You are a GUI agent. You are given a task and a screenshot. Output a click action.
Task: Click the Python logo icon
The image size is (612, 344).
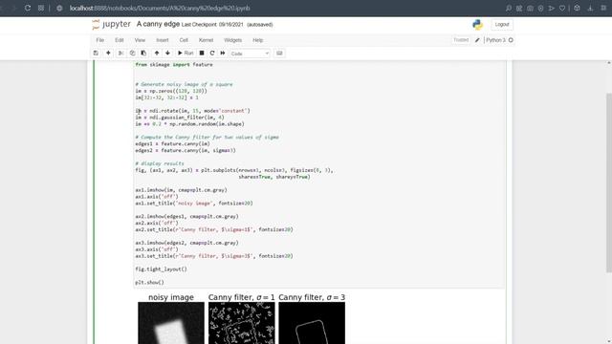tap(477, 25)
